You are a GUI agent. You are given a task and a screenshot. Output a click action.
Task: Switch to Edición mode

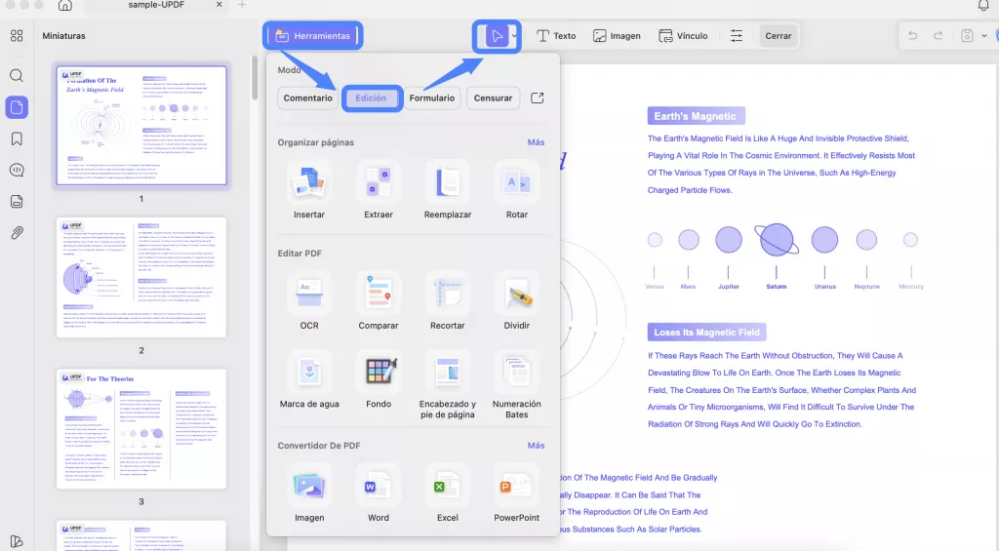pos(371,98)
